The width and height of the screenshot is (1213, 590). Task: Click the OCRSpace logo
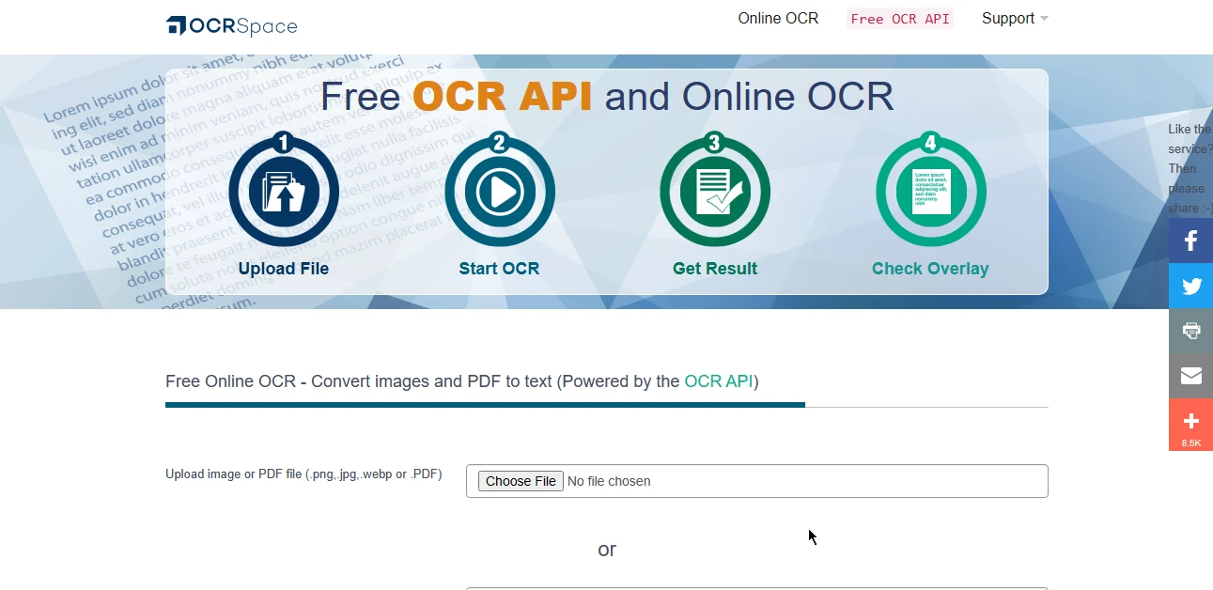point(231,25)
